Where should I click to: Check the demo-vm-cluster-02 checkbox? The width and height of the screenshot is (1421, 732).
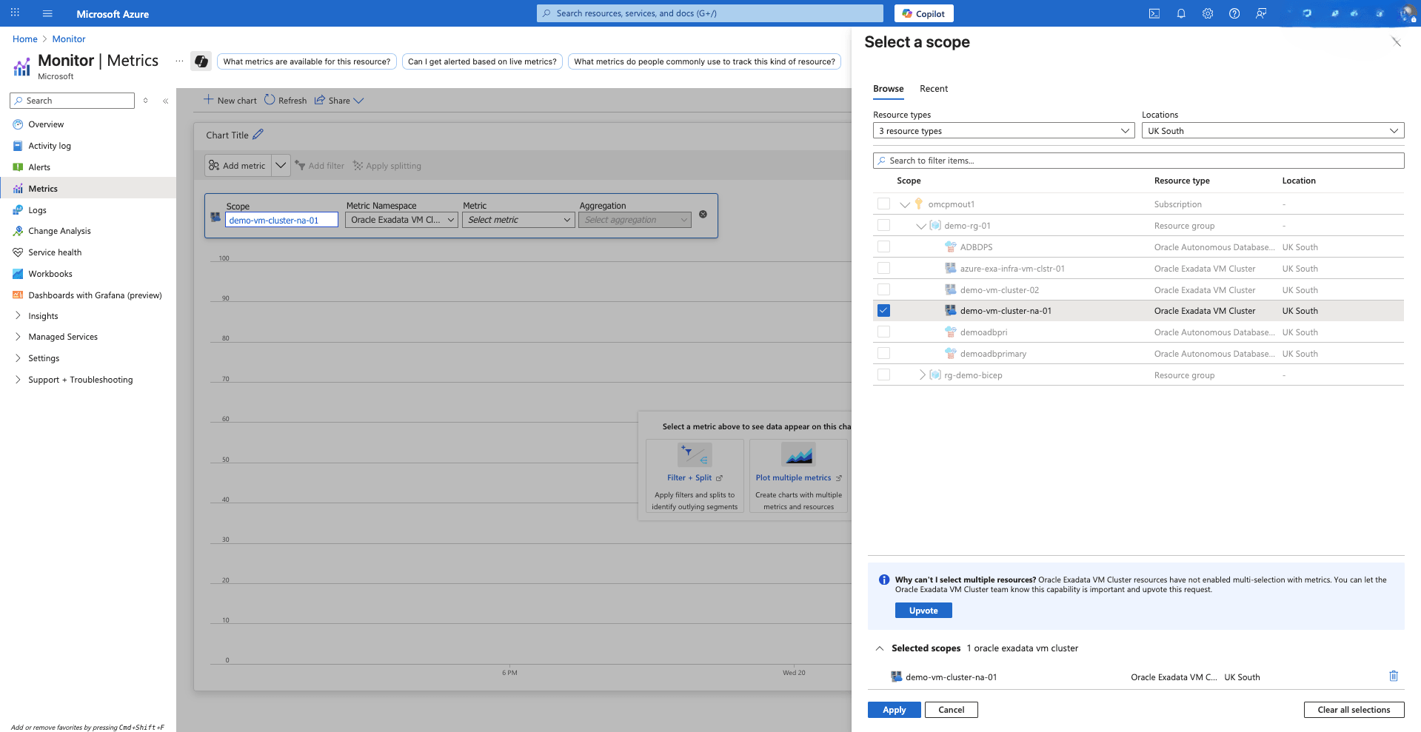point(883,289)
